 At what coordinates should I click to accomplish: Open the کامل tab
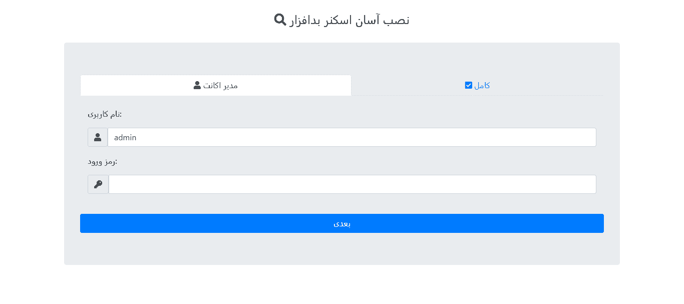[477, 85]
